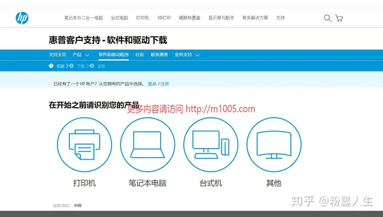Select the laptop product icon

[147, 145]
